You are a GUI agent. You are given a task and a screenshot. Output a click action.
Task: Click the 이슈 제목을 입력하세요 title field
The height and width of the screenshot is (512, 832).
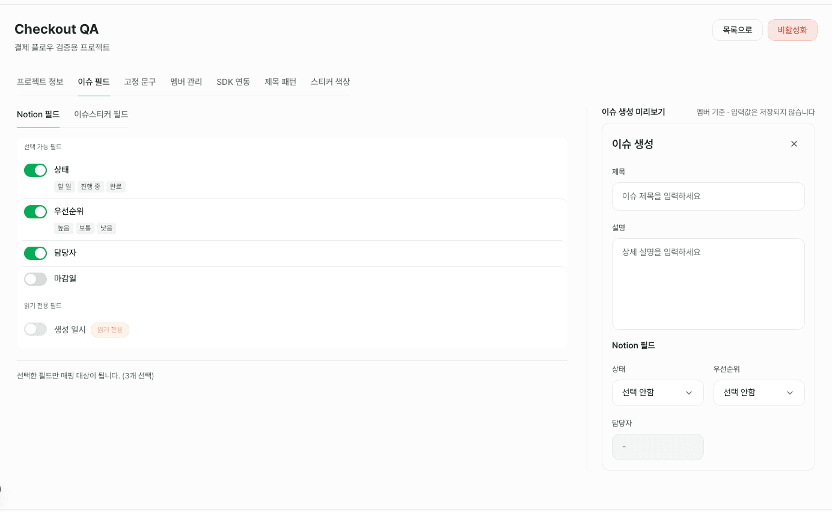(708, 196)
